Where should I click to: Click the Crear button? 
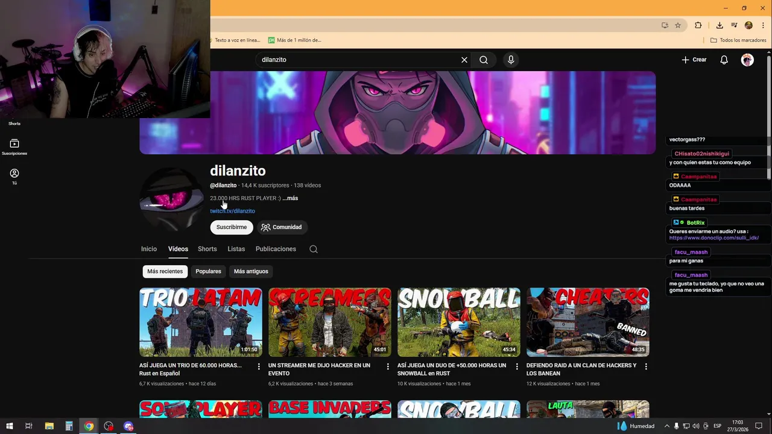(694, 60)
